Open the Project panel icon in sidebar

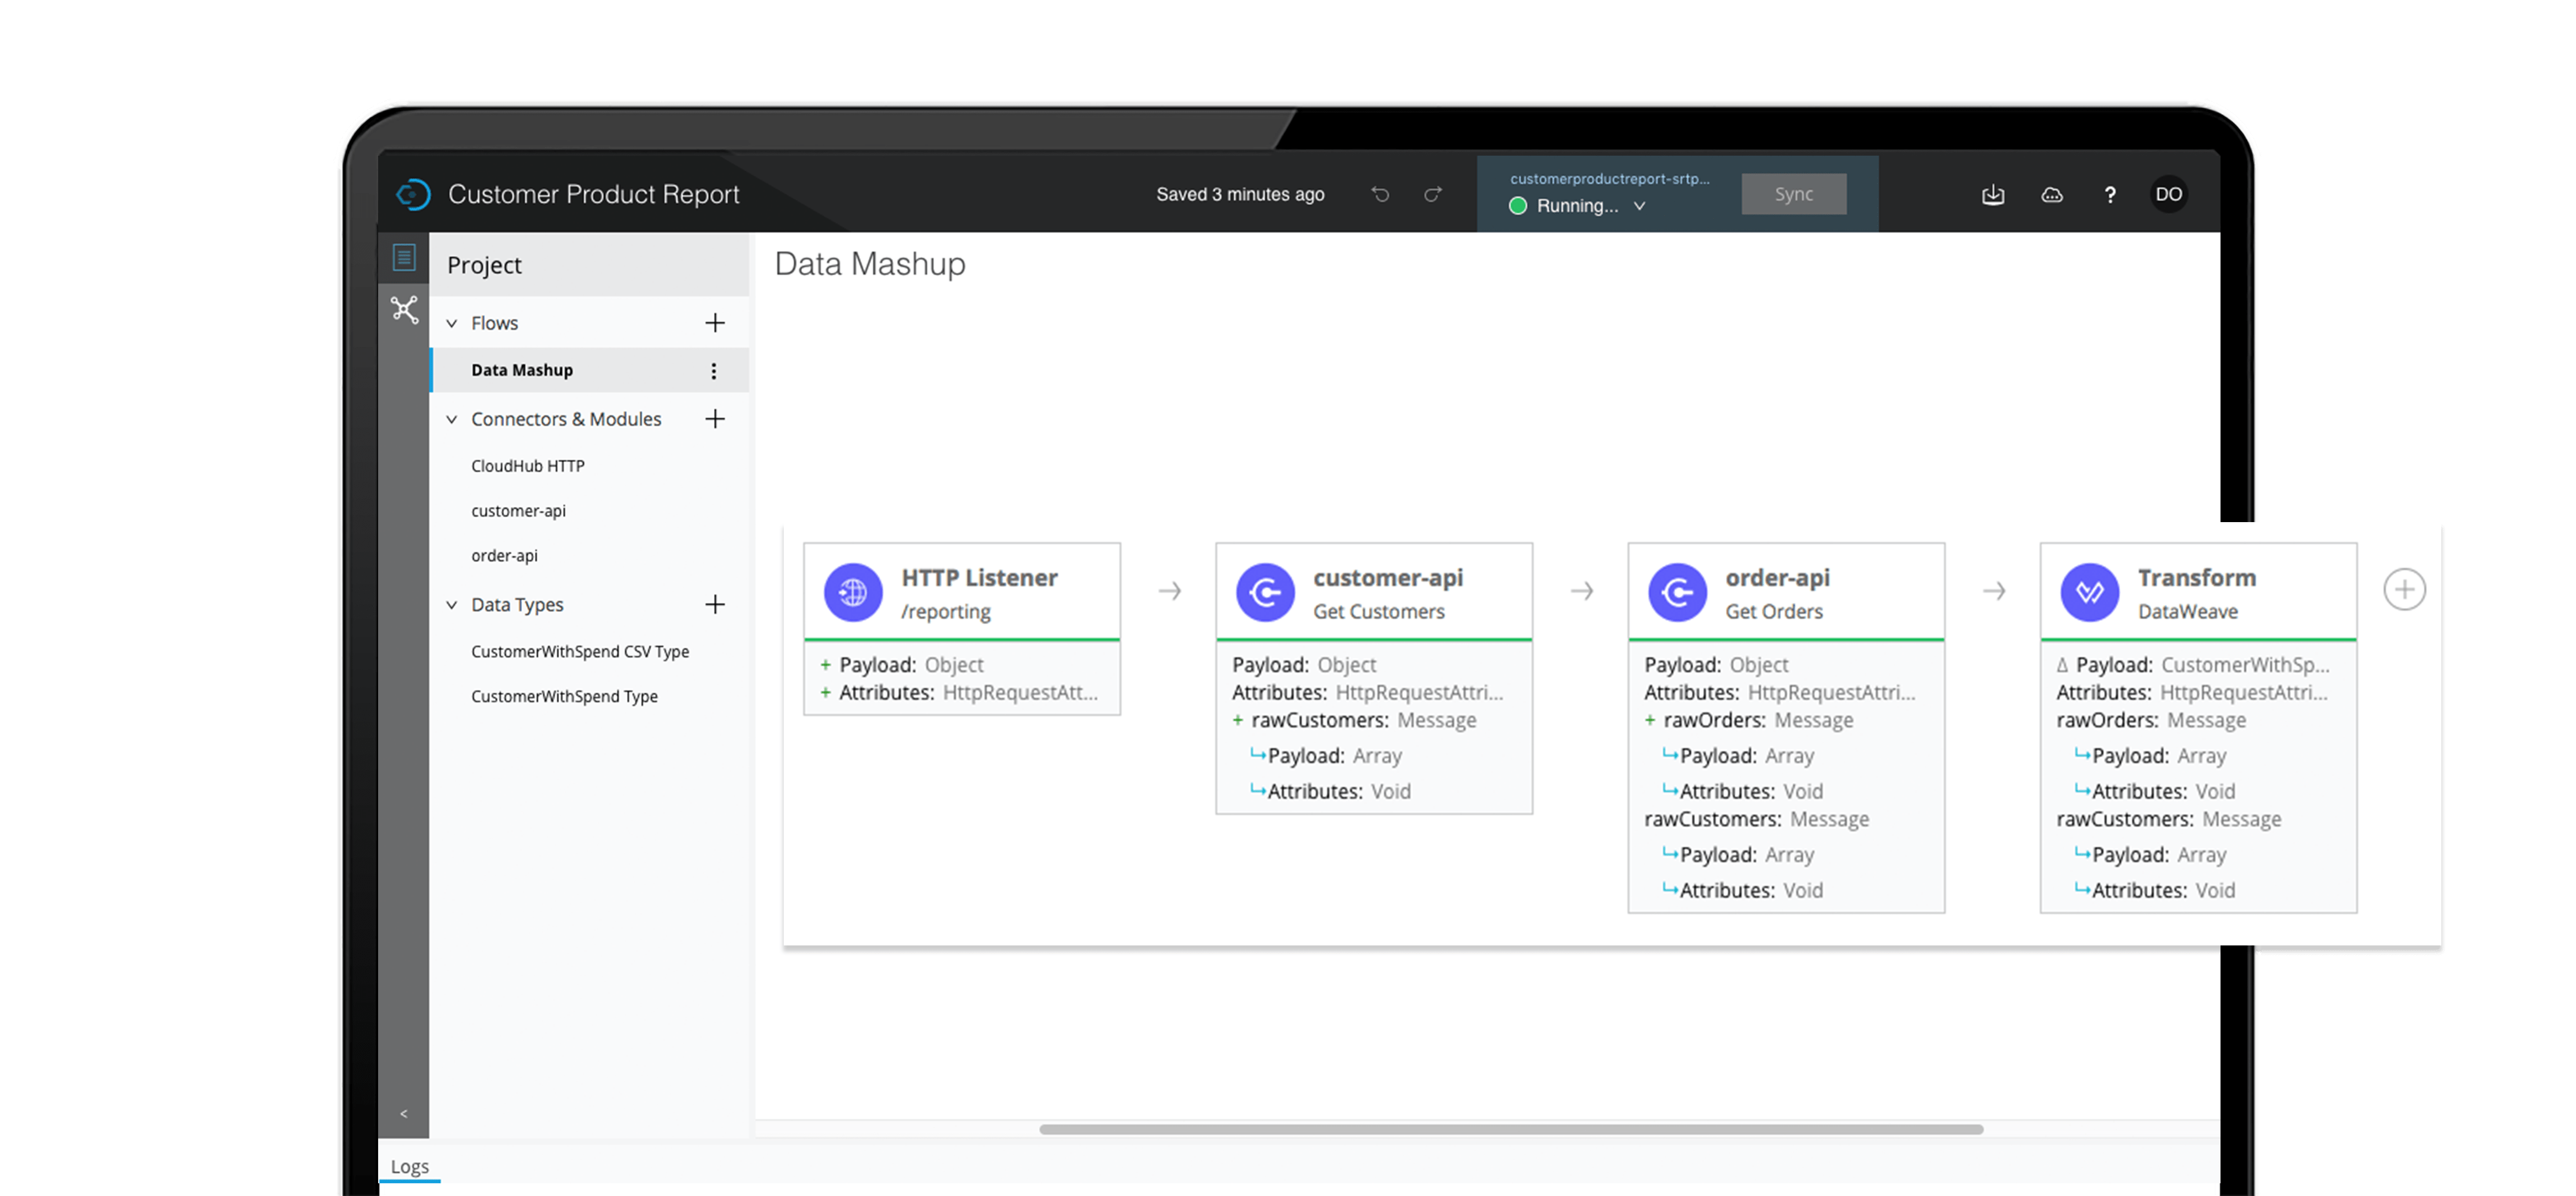coord(404,257)
